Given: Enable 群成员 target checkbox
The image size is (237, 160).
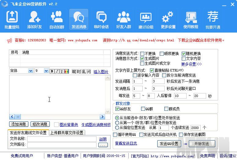Looking at the screenshot, I should pos(166,109).
